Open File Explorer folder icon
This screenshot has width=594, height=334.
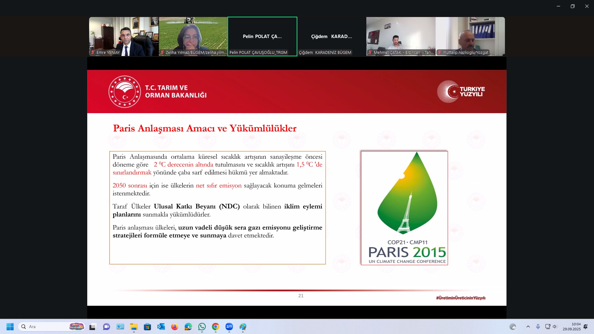(x=134, y=327)
